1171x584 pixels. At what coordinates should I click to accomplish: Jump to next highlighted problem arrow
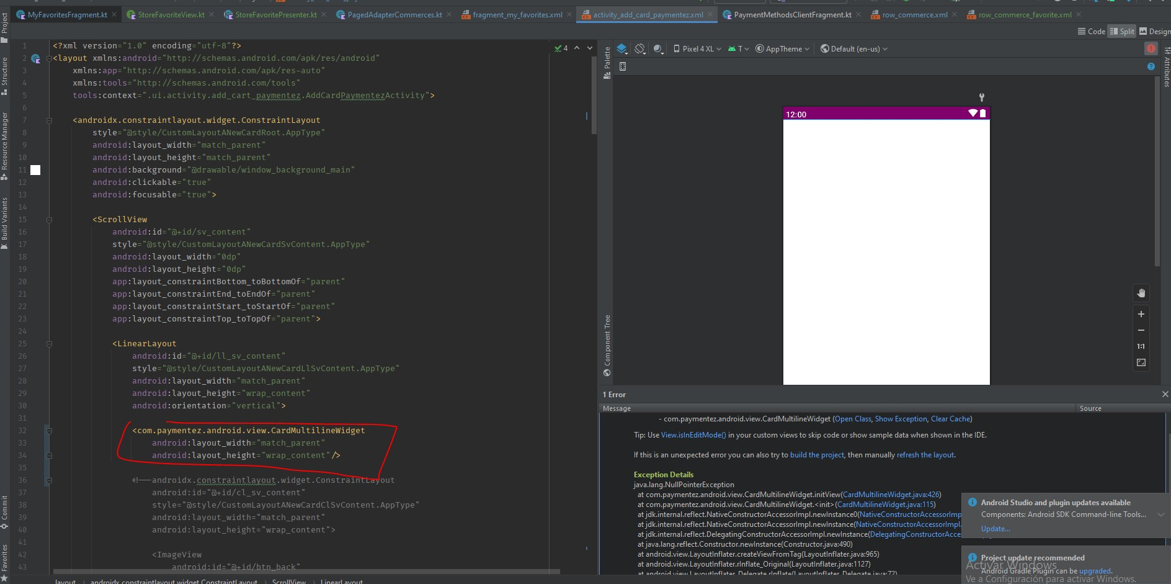tap(590, 48)
